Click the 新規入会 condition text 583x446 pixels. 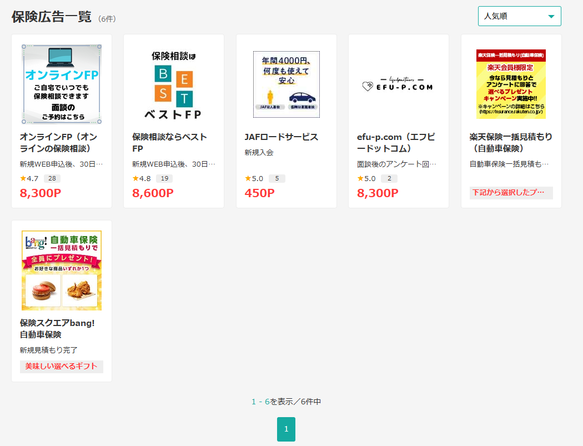coord(259,153)
